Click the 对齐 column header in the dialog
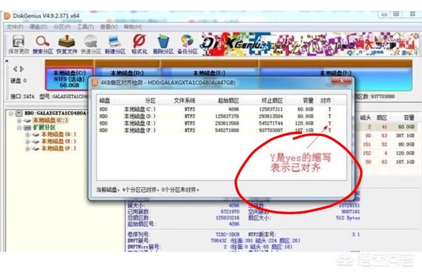422x274 pixels. [325, 100]
